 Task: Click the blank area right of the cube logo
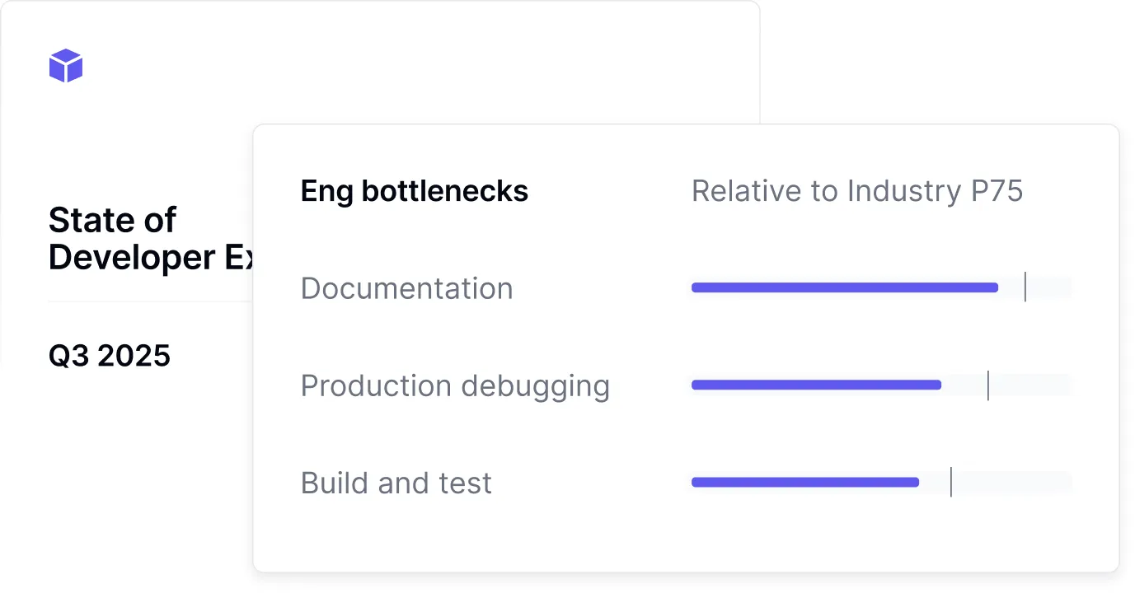412,66
